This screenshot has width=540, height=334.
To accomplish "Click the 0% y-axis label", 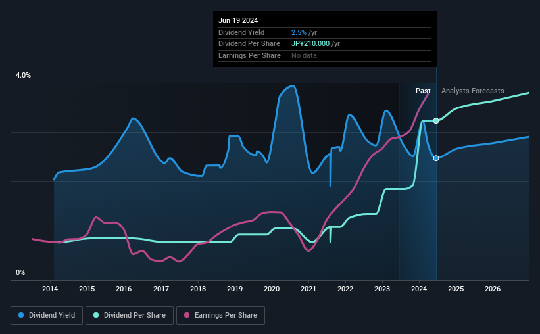I will click(x=20, y=272).
